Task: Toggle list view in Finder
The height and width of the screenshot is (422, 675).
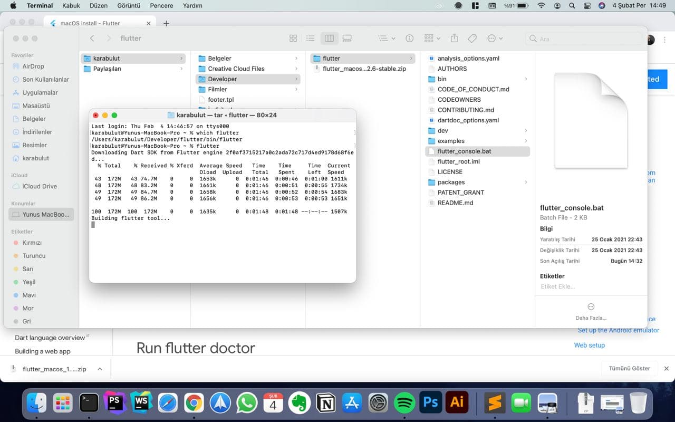Action: point(310,38)
